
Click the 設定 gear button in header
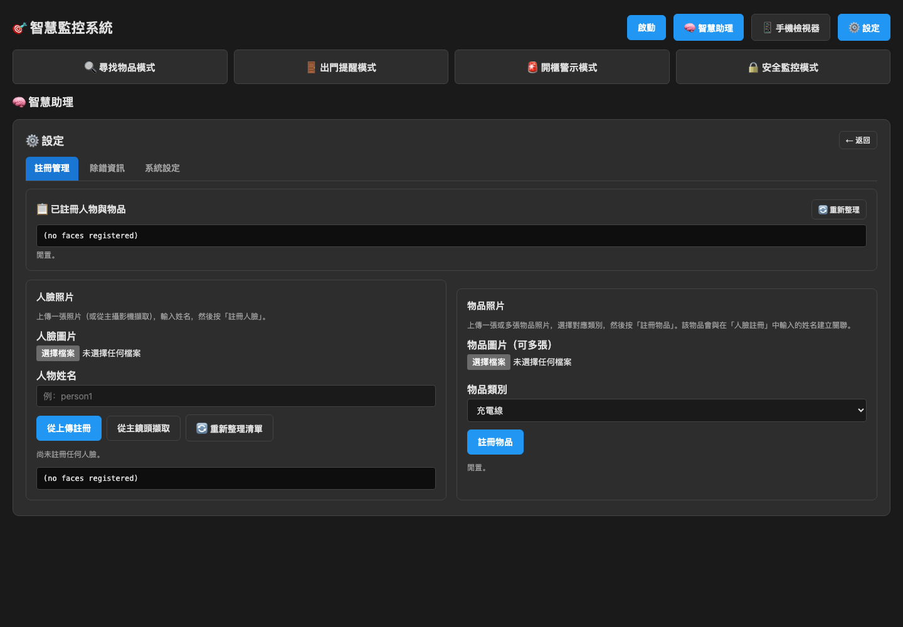[x=863, y=28]
